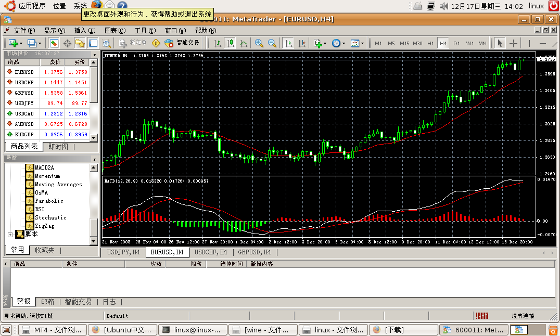Select the horizontal line drawing tool

(542, 43)
